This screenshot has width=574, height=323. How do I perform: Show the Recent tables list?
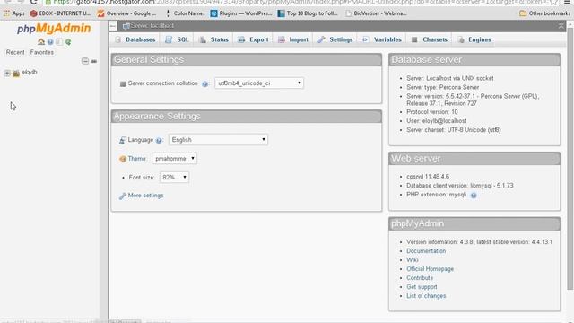click(x=15, y=52)
